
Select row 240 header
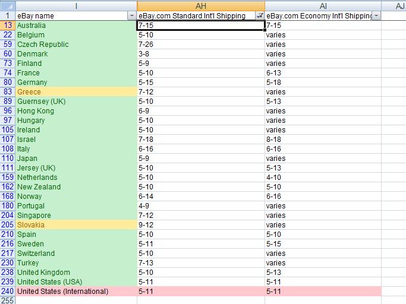7,292
